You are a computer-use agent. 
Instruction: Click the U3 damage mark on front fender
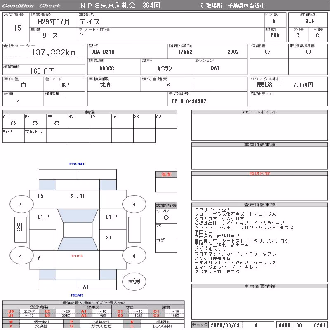click(40, 196)
